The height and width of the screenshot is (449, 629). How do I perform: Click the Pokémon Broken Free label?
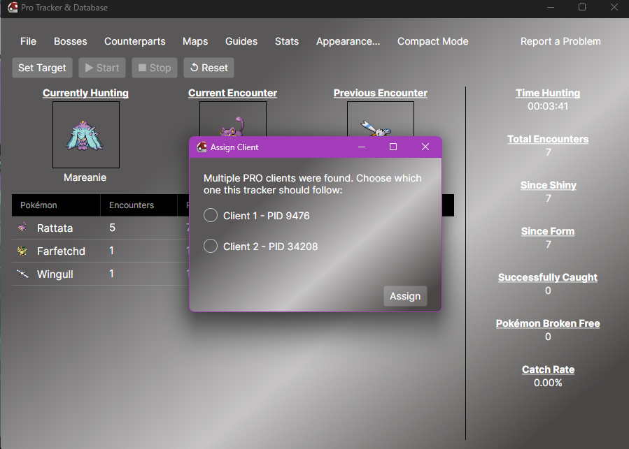(548, 323)
